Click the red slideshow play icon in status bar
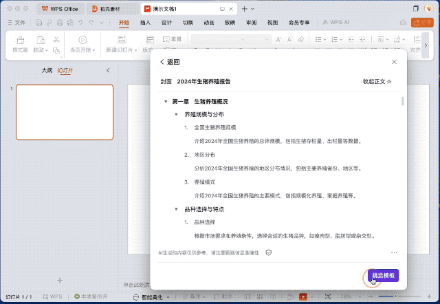This screenshot has height=304, width=440. click(x=302, y=296)
